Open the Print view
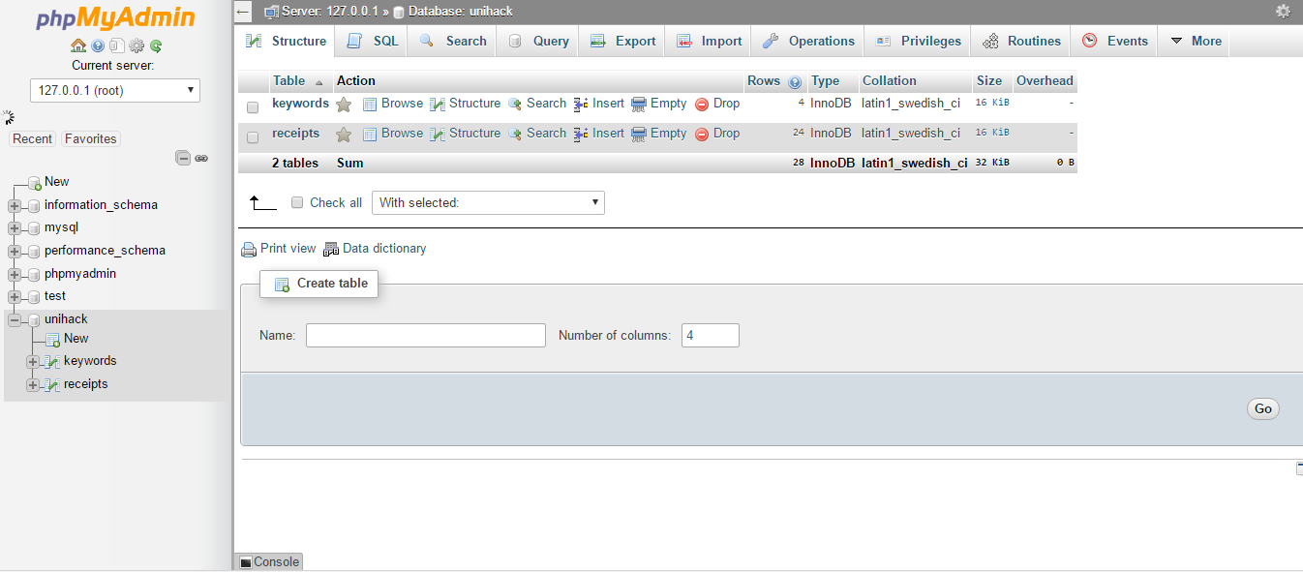 point(279,249)
